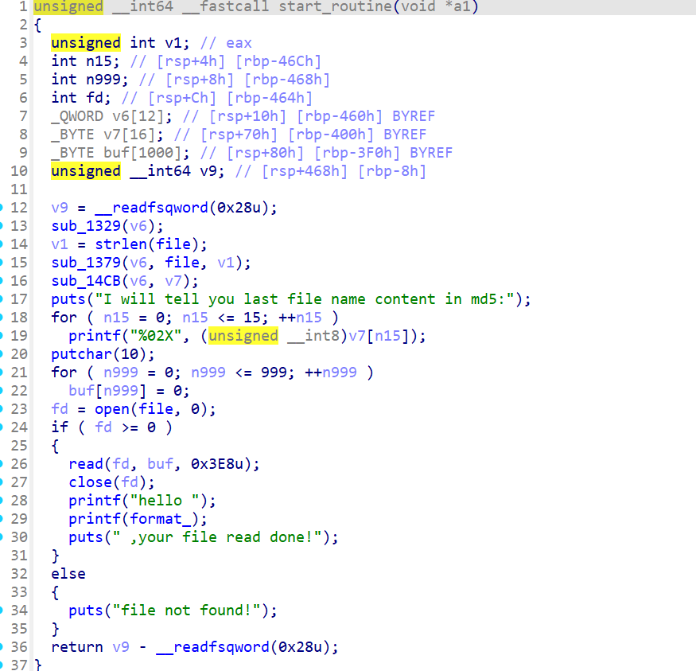This screenshot has width=696, height=671.
Task: Click [rsp+468h] comment on line 10
Action: [x=304, y=171]
